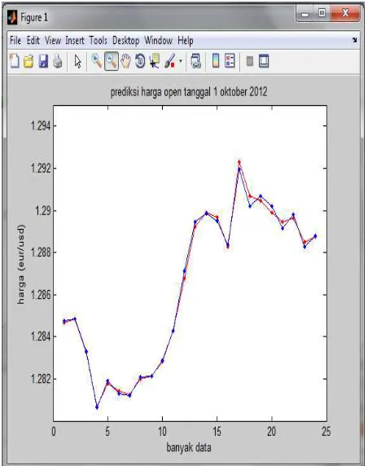
Task: Click the Link Plot icon
Action: click(x=195, y=61)
